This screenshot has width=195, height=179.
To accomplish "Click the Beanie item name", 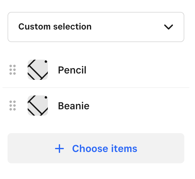I will [74, 106].
